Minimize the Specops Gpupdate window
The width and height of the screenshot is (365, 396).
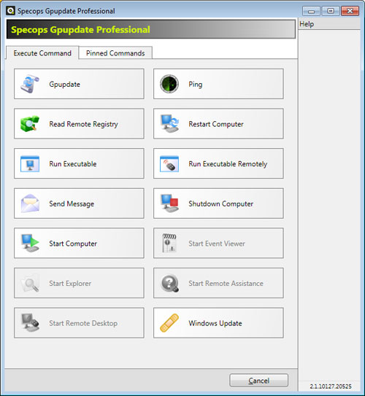click(311, 11)
